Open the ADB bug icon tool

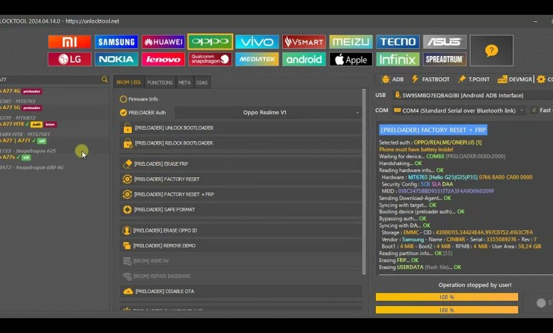(392, 79)
